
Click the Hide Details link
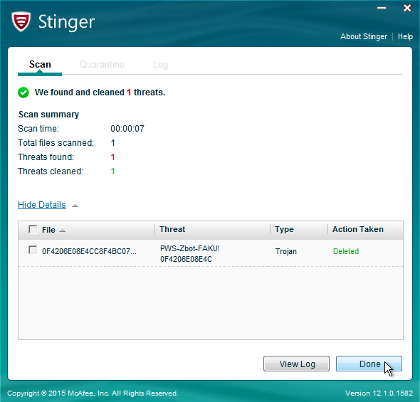[x=42, y=205]
